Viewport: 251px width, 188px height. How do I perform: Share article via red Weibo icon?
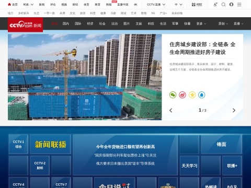pos(182,95)
